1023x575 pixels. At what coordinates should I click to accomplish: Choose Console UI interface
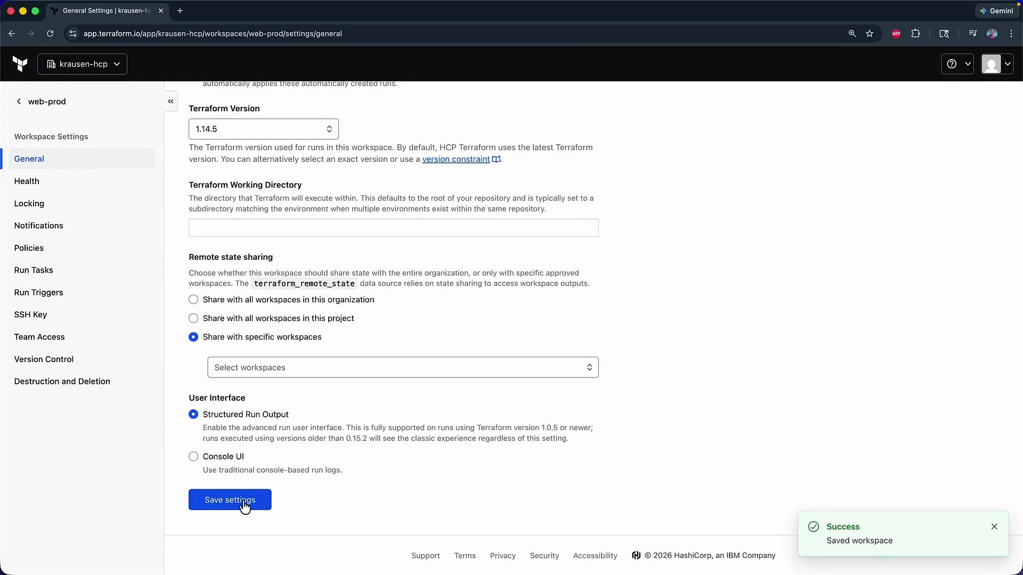coord(193,456)
